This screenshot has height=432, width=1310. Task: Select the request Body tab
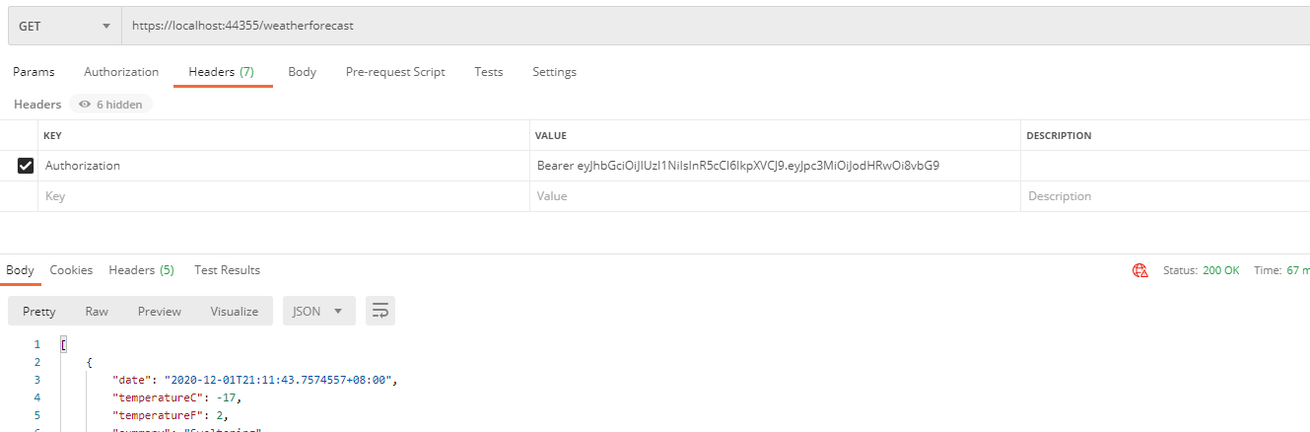point(302,72)
